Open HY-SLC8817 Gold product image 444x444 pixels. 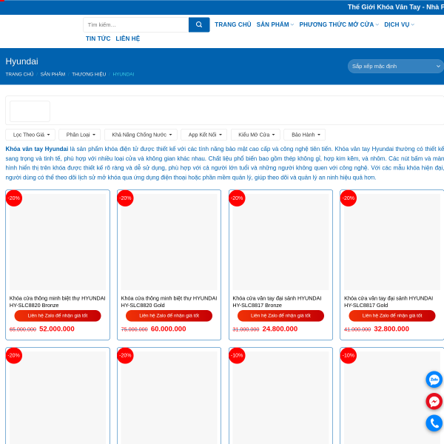pyautogui.click(x=392, y=242)
